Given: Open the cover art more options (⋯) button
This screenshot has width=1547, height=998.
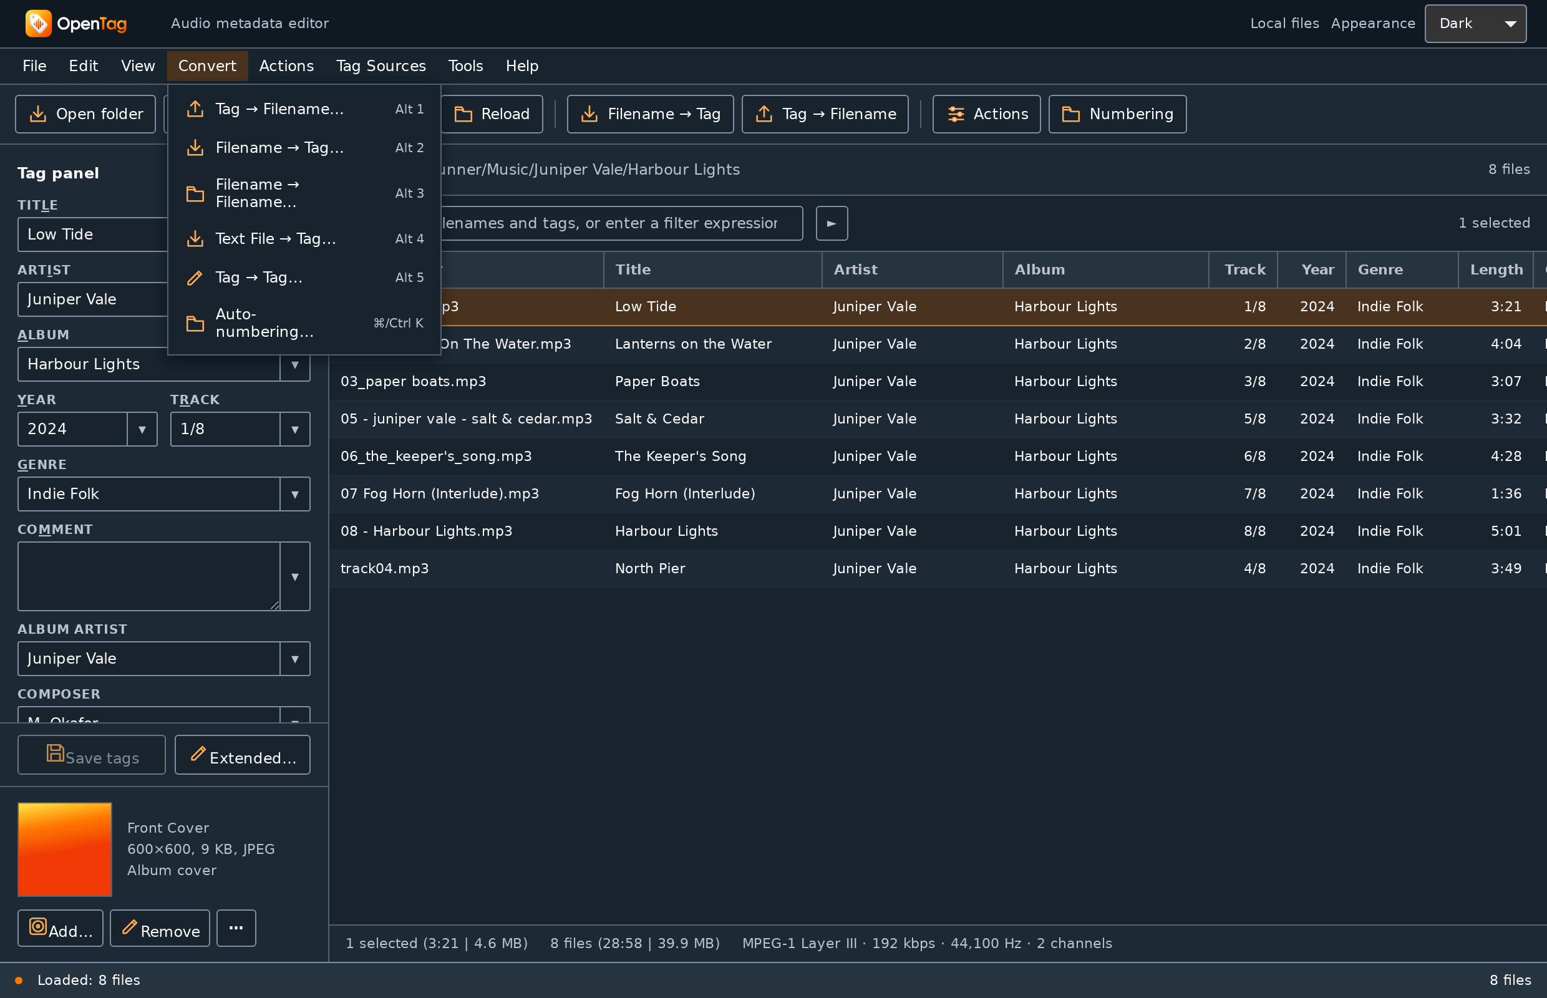Looking at the screenshot, I should [236, 929].
